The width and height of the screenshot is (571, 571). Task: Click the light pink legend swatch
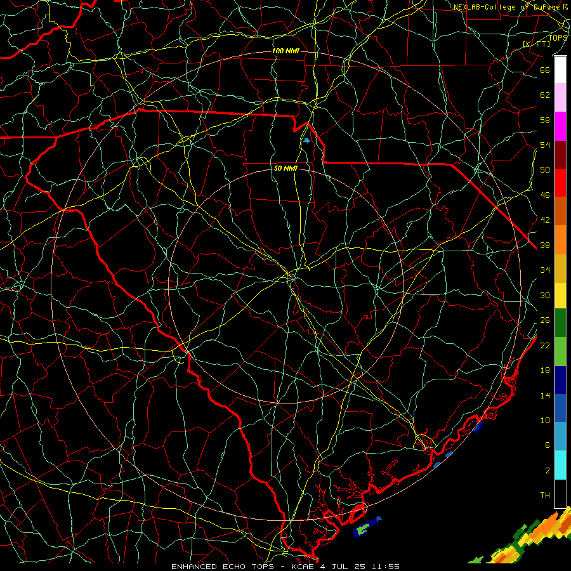(560, 98)
